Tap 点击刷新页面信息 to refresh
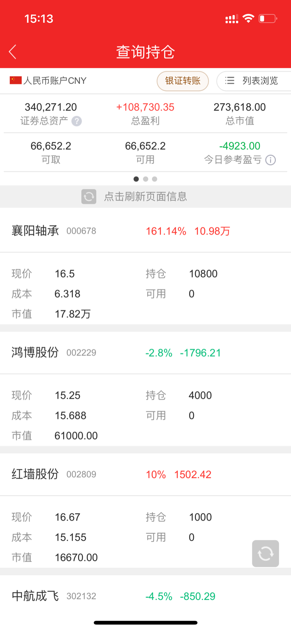This screenshot has height=631, width=291. [x=145, y=197]
